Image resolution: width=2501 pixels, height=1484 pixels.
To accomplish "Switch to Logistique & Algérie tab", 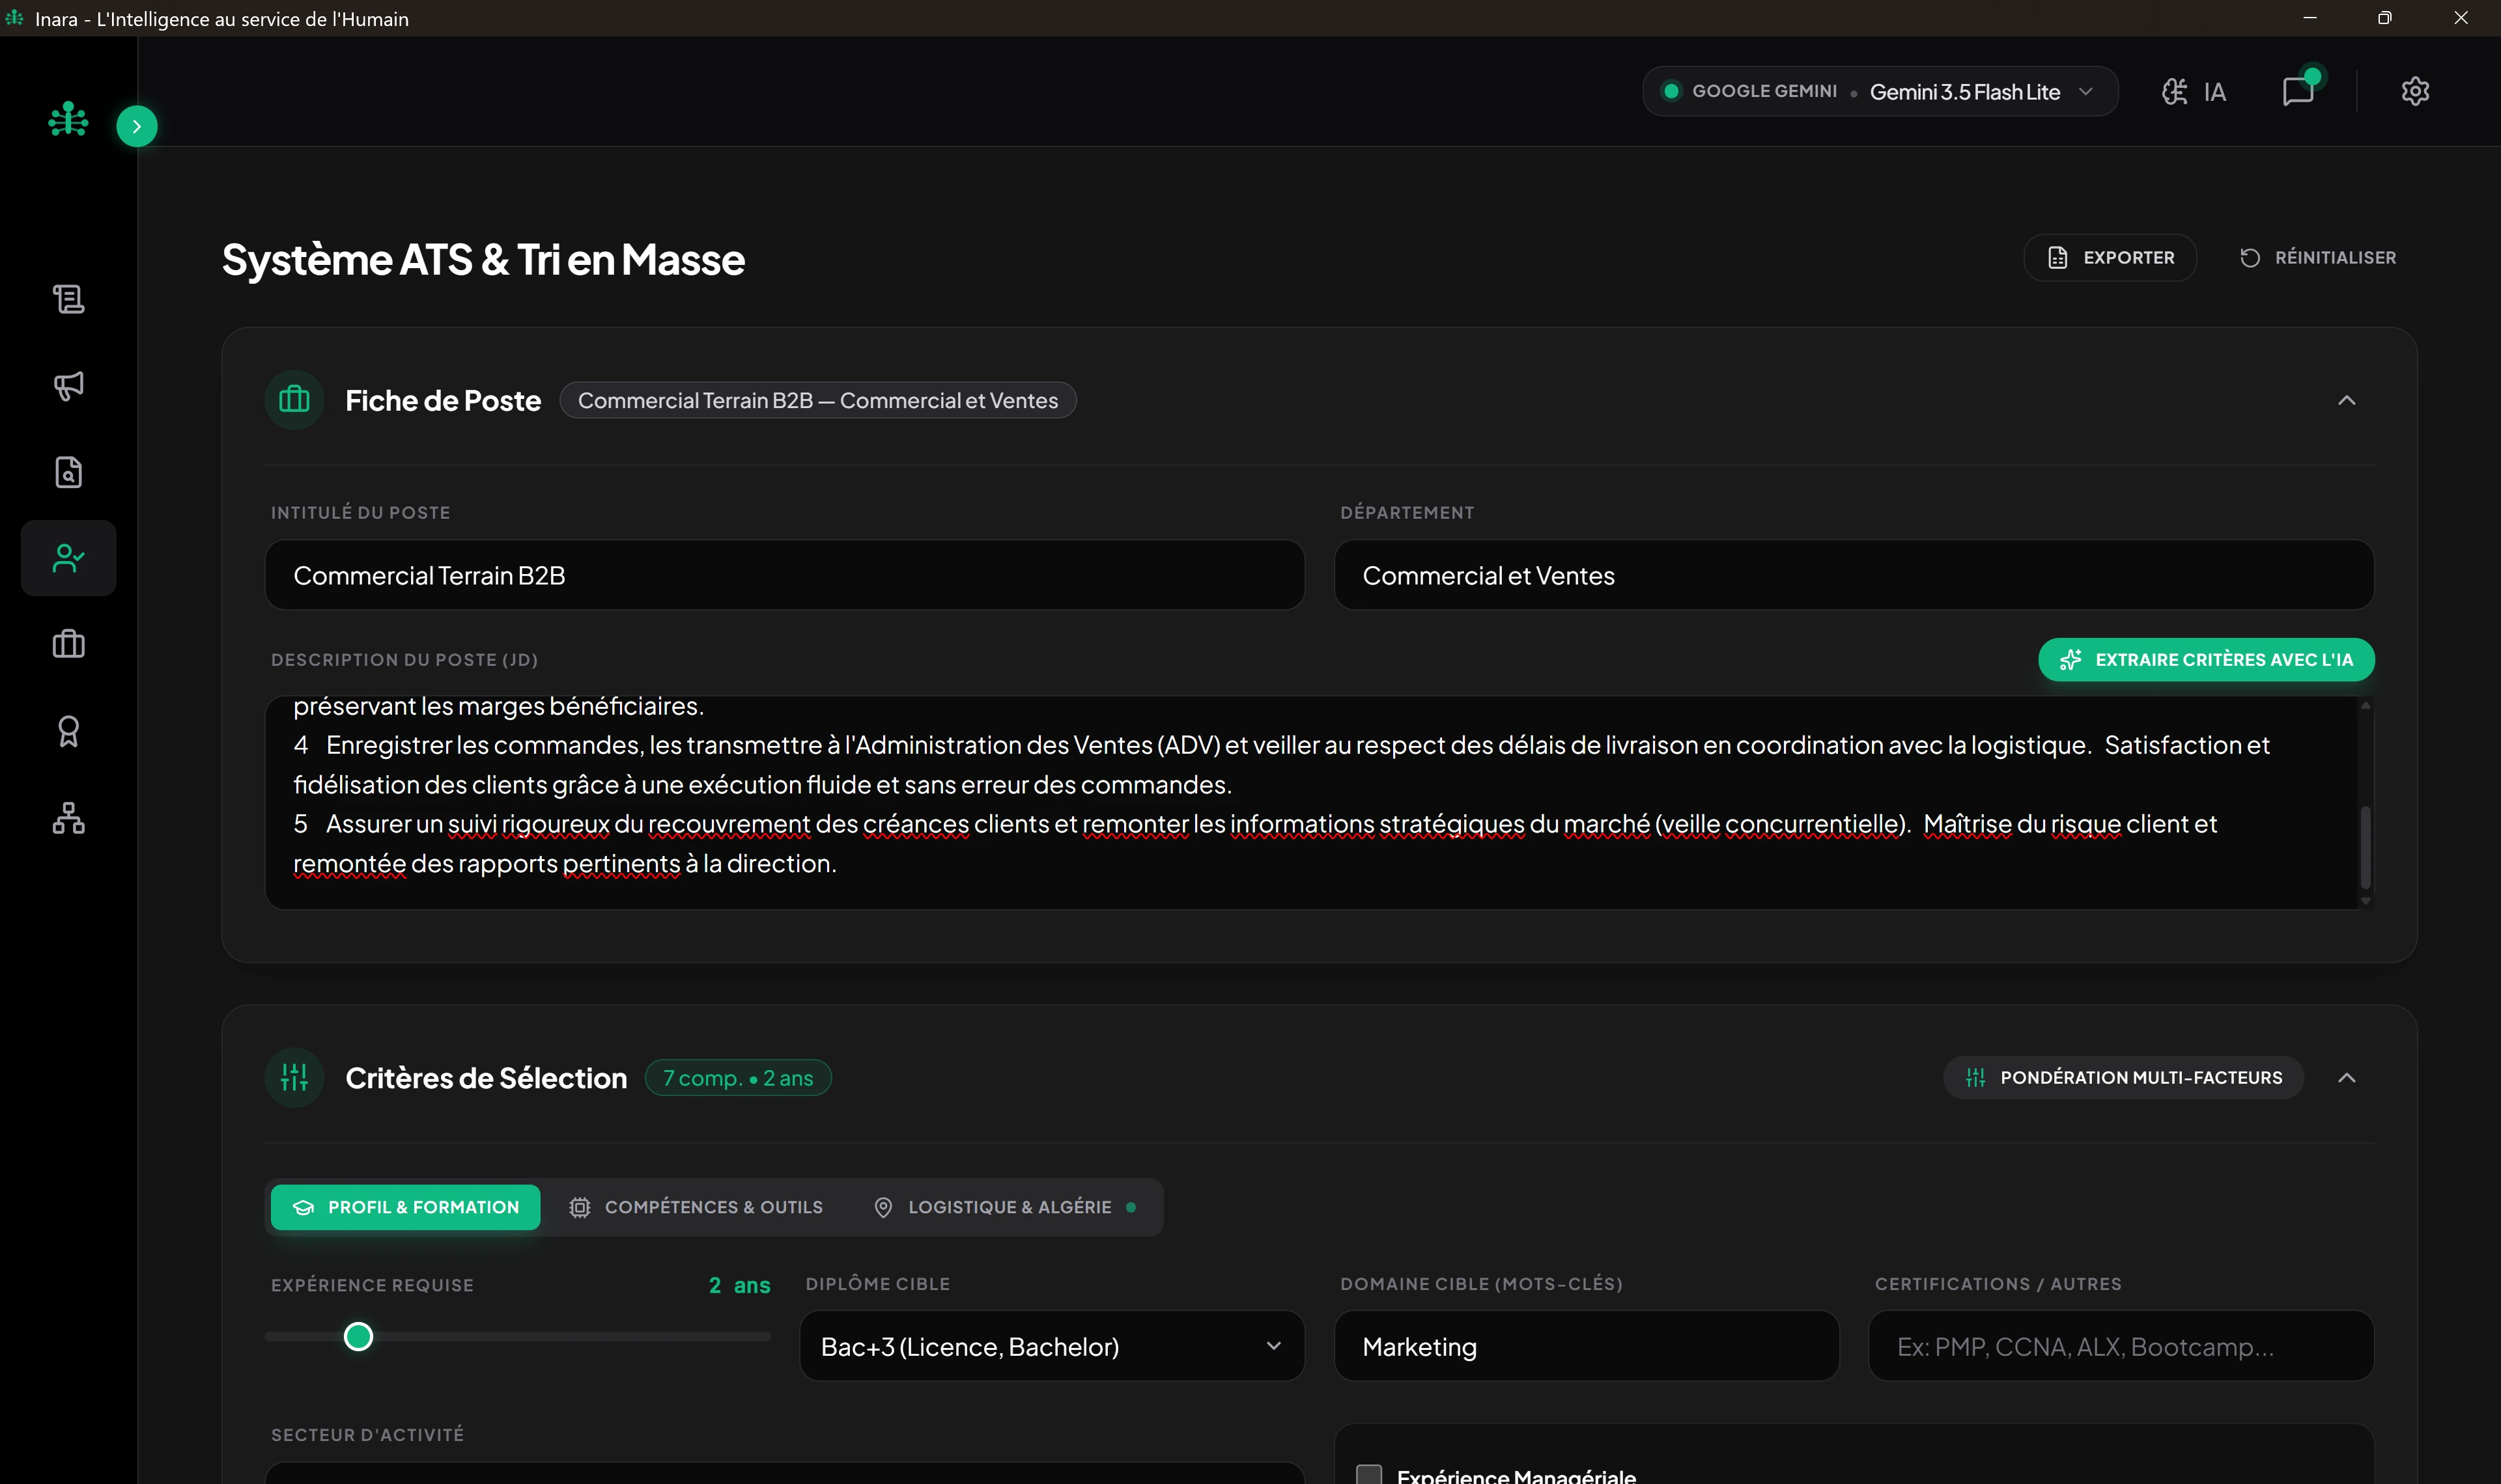I will pos(1004,1207).
